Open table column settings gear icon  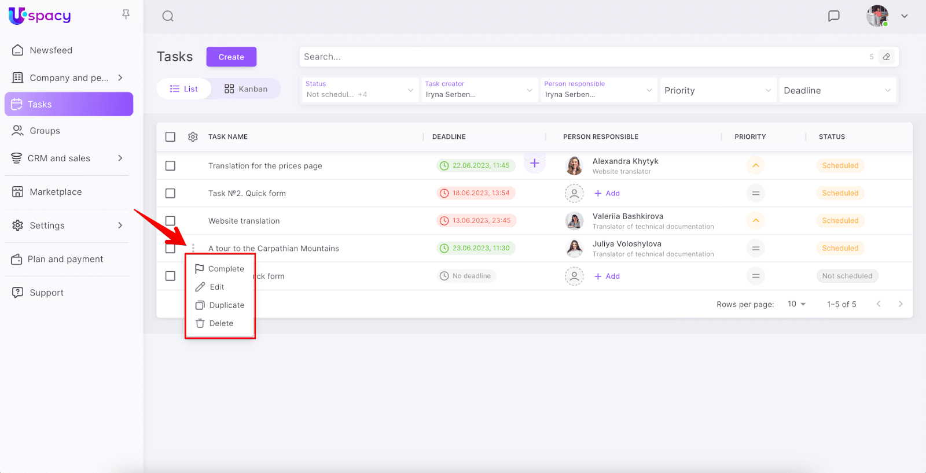pyautogui.click(x=193, y=137)
